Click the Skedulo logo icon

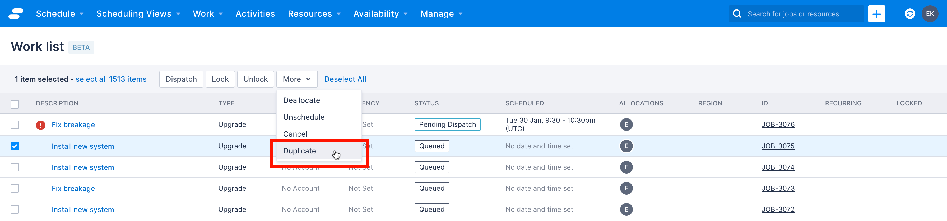coord(16,14)
